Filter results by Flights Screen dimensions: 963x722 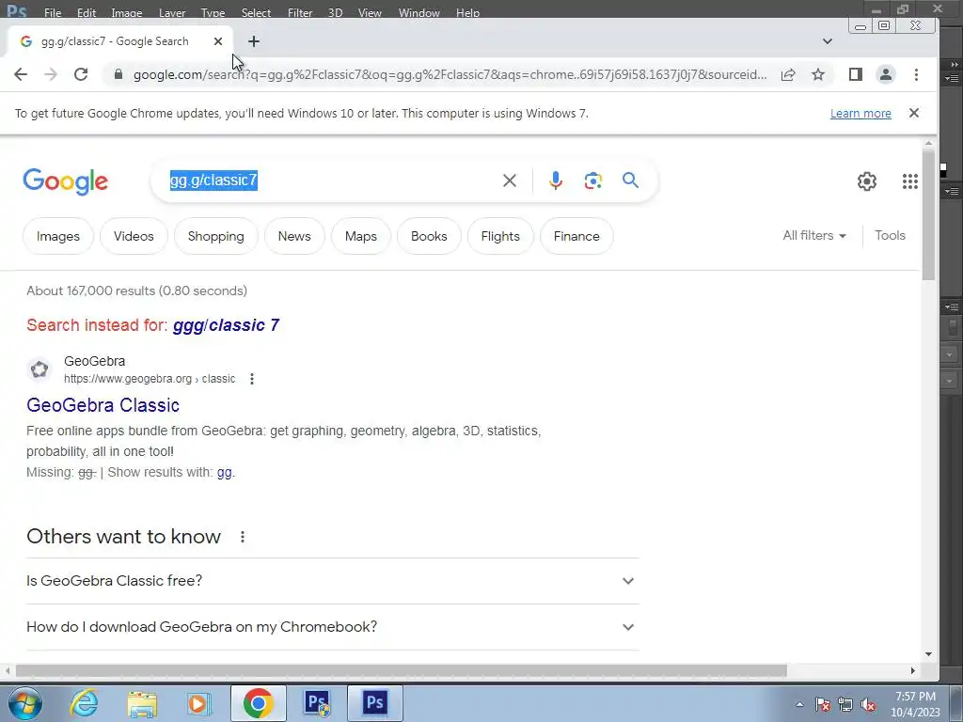click(x=500, y=236)
